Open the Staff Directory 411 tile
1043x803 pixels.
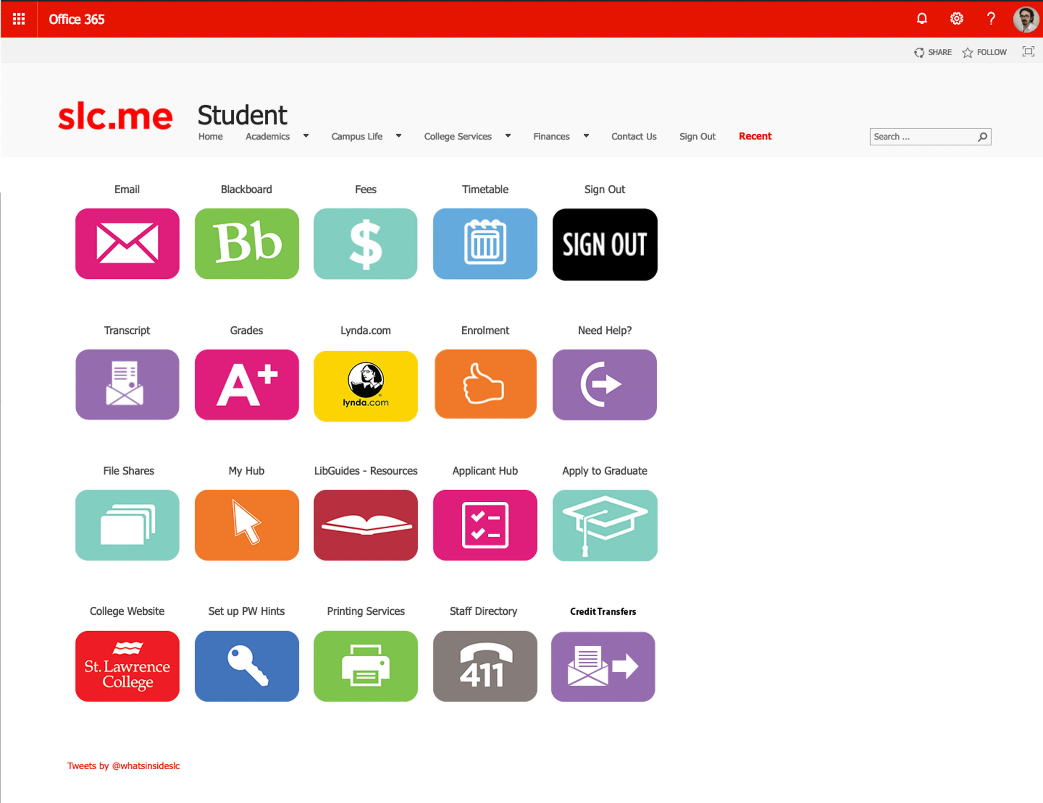(x=485, y=666)
